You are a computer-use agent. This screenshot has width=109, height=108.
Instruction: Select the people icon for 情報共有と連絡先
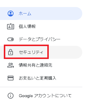click(11, 65)
